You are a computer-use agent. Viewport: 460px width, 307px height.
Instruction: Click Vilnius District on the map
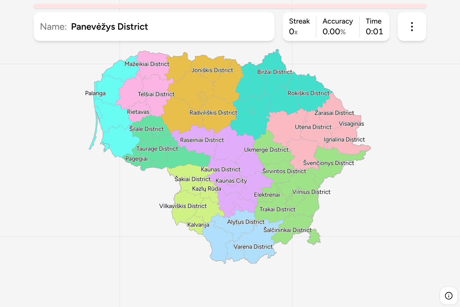[x=311, y=192]
